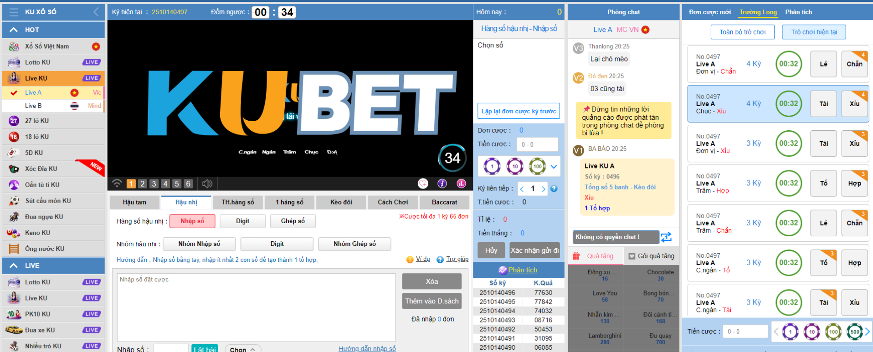The height and width of the screenshot is (352, 873).
Task: Click Lặp lại đơn cược kỳ trước button
Action: click(519, 111)
